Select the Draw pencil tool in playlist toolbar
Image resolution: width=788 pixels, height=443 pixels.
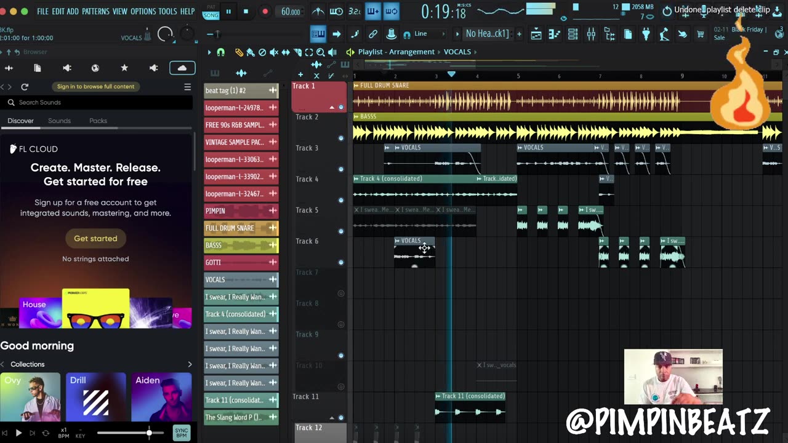click(x=239, y=52)
